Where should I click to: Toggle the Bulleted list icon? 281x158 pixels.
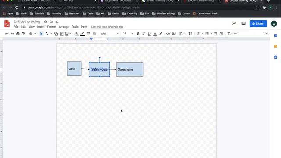pos(207,34)
